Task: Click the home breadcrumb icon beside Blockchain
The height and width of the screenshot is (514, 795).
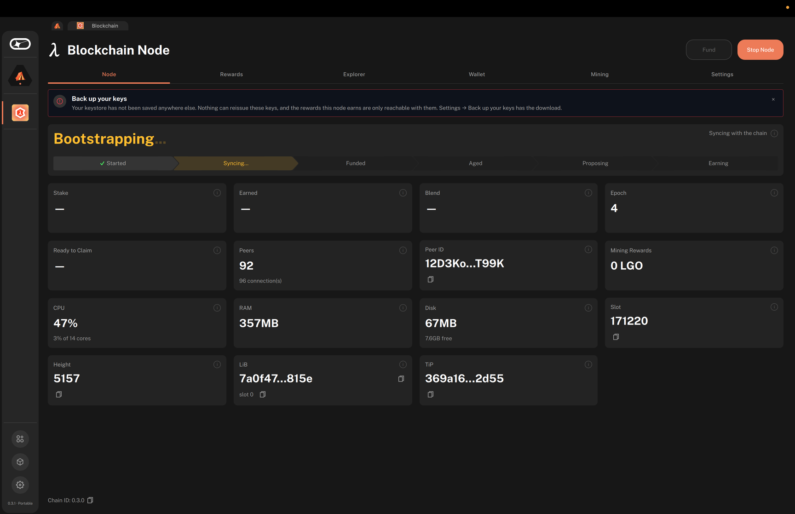Action: (x=58, y=26)
